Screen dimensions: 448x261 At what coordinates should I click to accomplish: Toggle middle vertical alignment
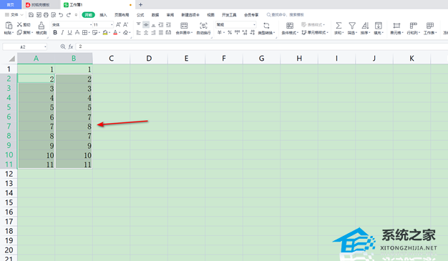coord(146,24)
